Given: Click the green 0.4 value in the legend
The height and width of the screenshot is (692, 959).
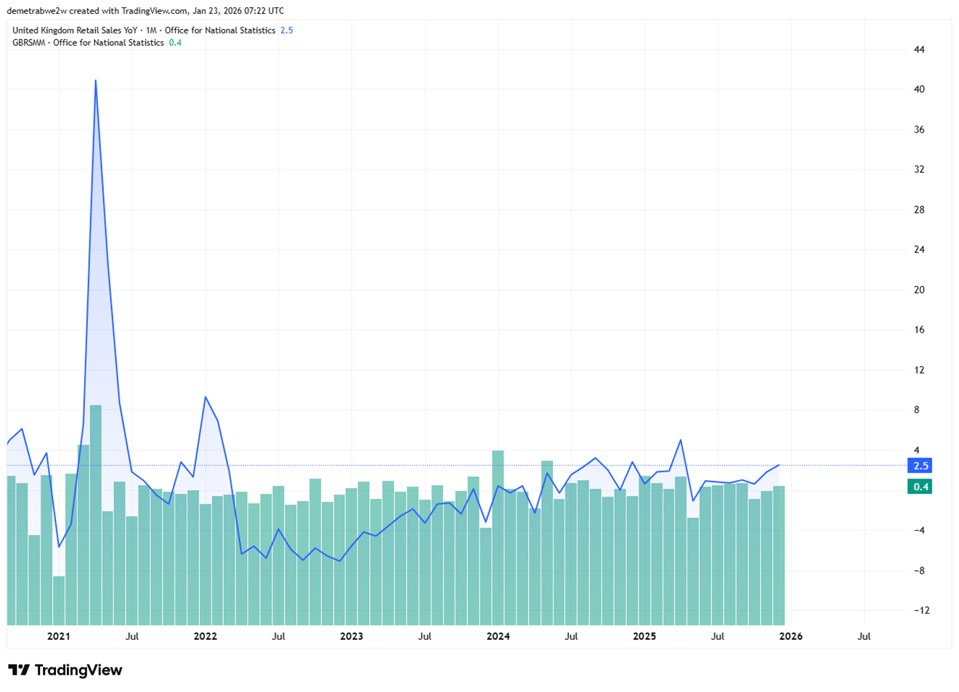Looking at the screenshot, I should pos(175,43).
